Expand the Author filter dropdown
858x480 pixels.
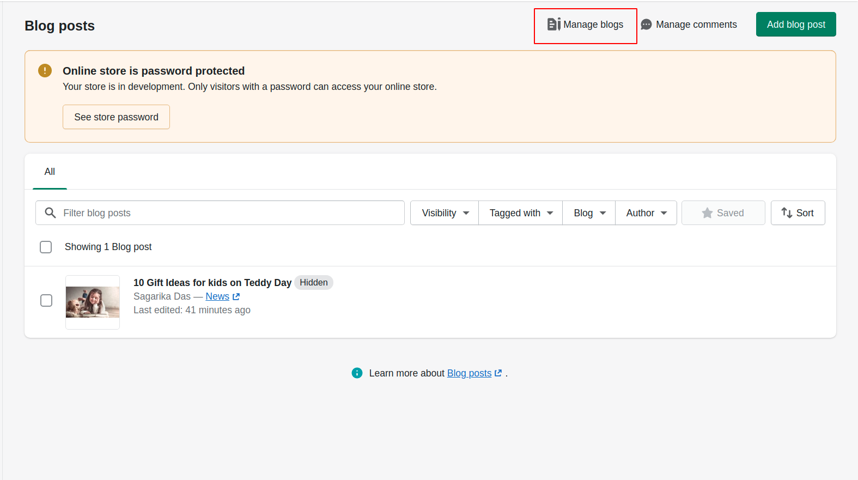(646, 213)
